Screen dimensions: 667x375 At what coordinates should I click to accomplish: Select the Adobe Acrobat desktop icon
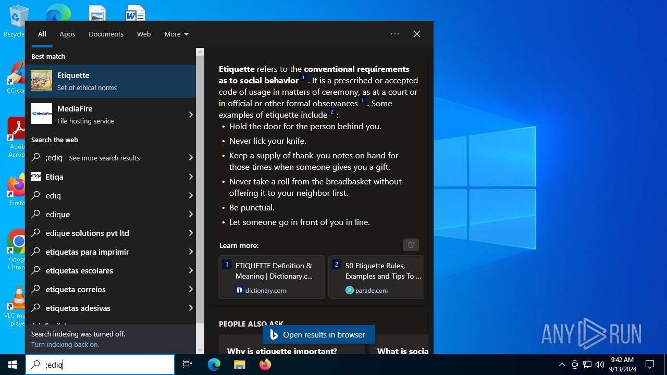(17, 136)
